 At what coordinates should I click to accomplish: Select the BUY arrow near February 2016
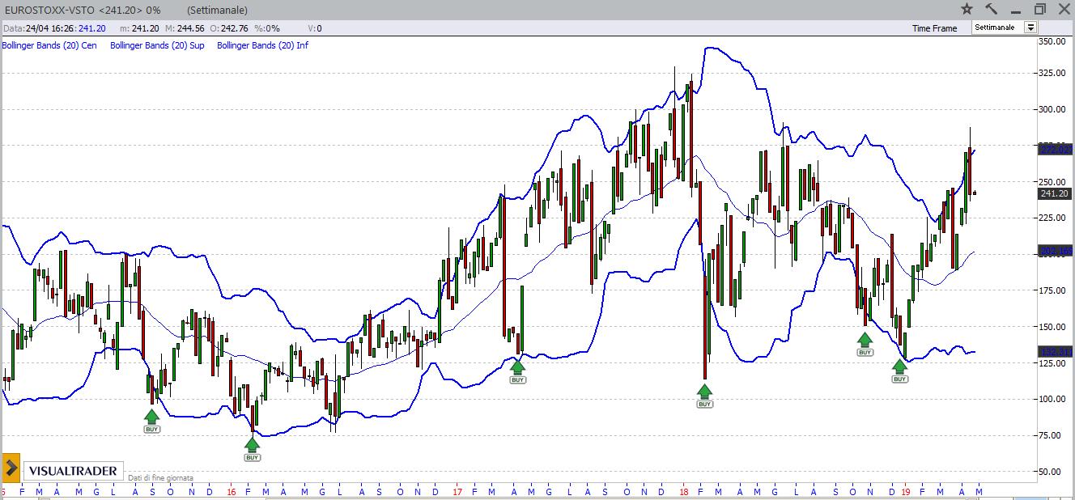[x=252, y=448]
